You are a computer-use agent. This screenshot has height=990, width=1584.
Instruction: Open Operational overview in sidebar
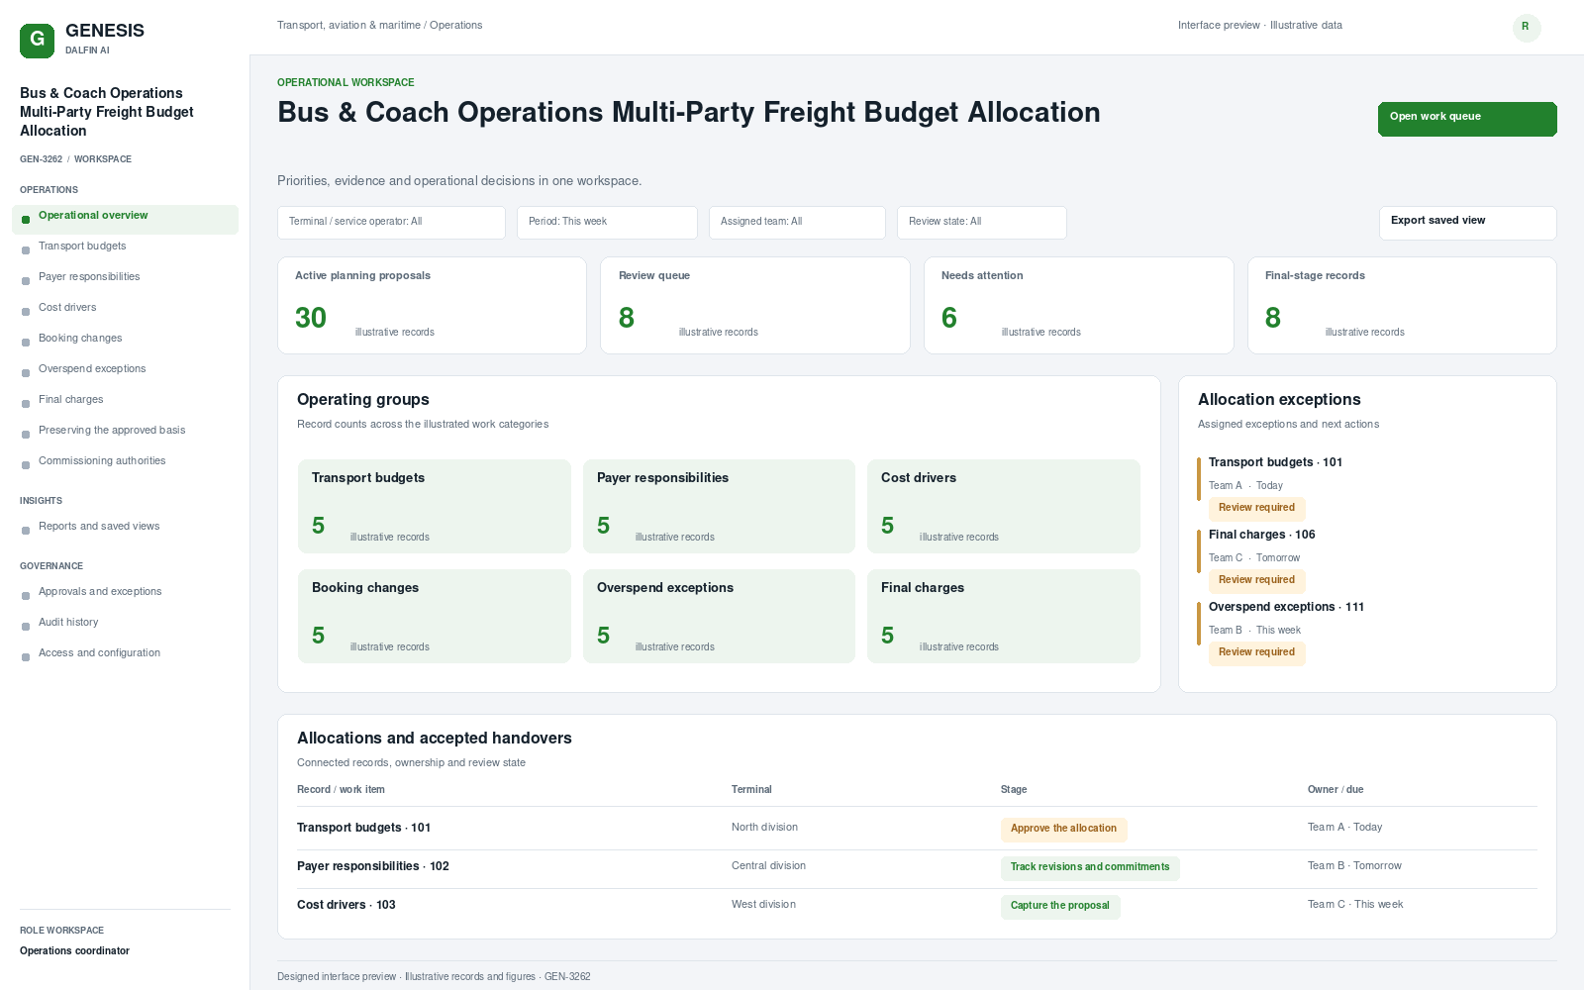click(x=125, y=219)
